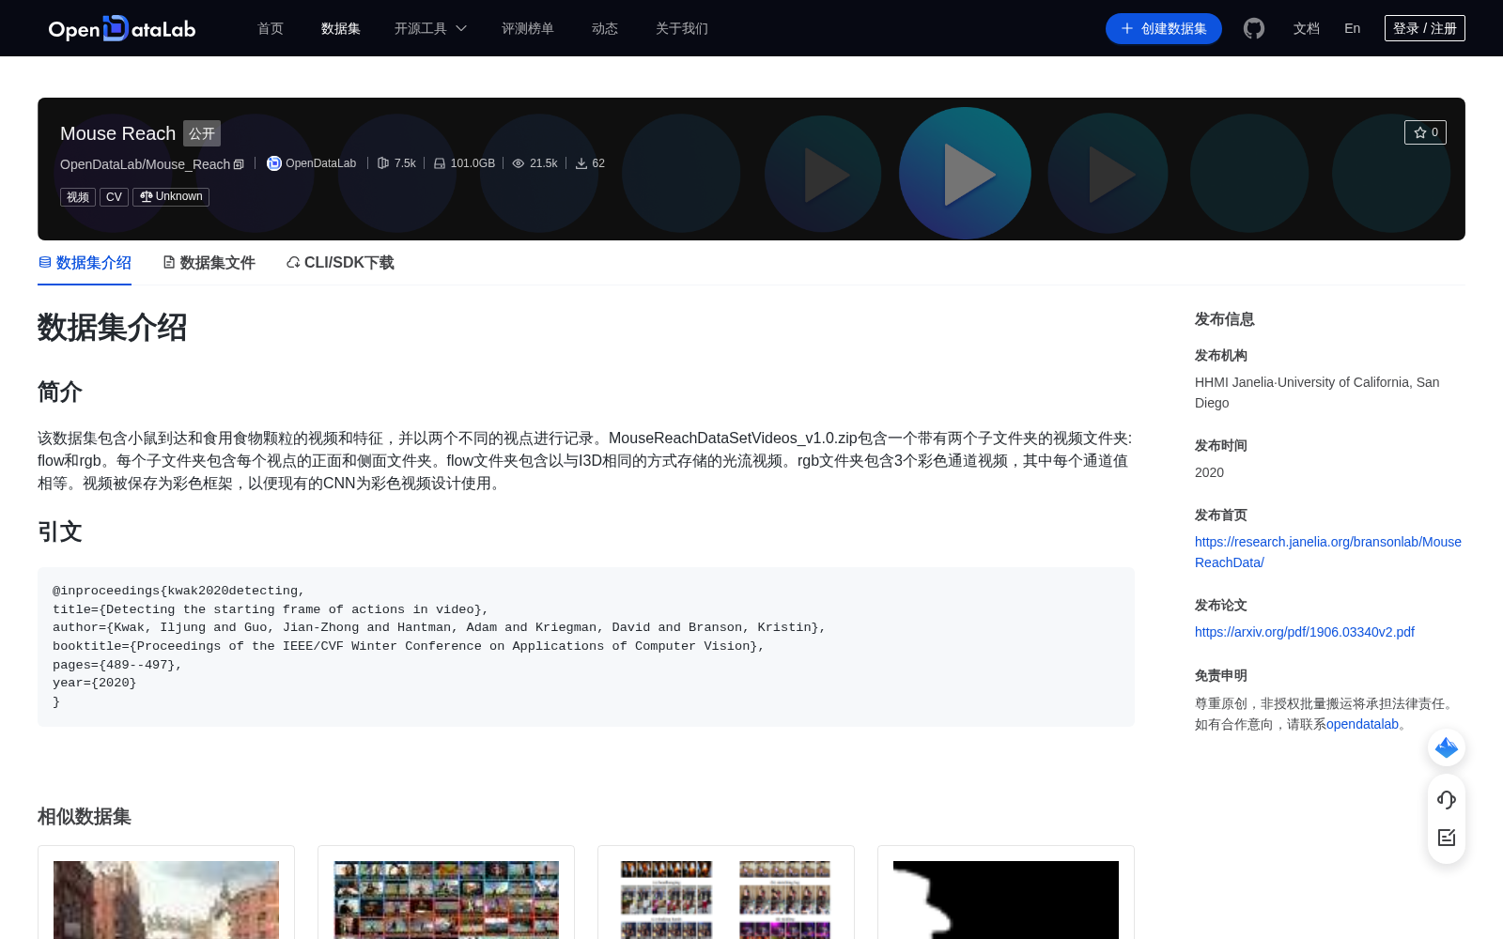Open 动态 in navigation bar
This screenshot has height=939, width=1503.
[x=605, y=28]
